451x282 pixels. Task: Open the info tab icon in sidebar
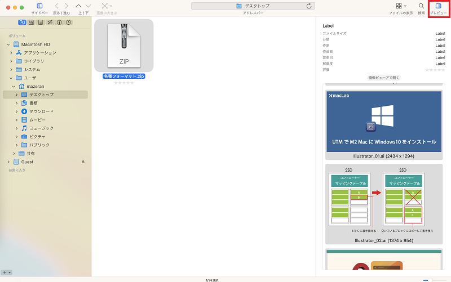[x=59, y=23]
